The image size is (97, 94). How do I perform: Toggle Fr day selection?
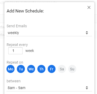pos(52,69)
